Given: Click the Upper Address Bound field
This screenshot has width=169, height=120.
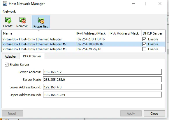Looking at the screenshot, I should 102,95.
